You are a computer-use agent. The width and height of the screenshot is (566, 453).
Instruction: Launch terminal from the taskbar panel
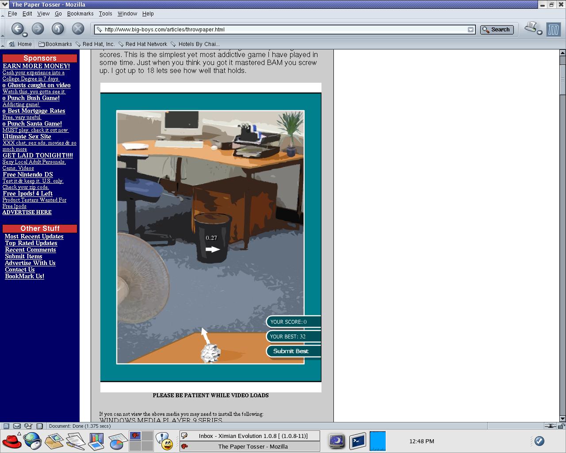357,441
